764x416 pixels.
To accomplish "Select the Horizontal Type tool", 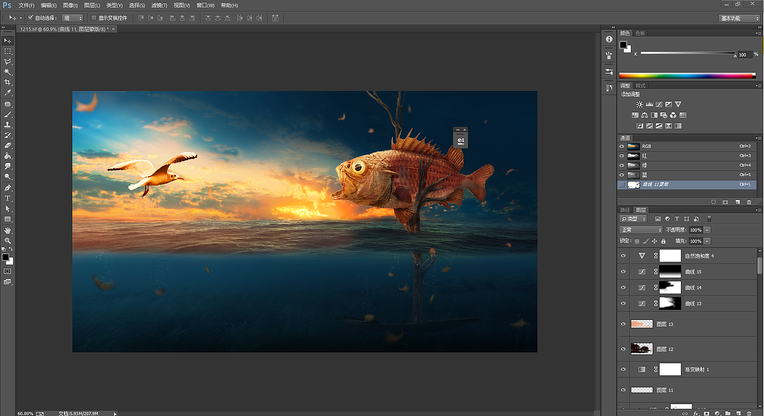I will pos(8,198).
